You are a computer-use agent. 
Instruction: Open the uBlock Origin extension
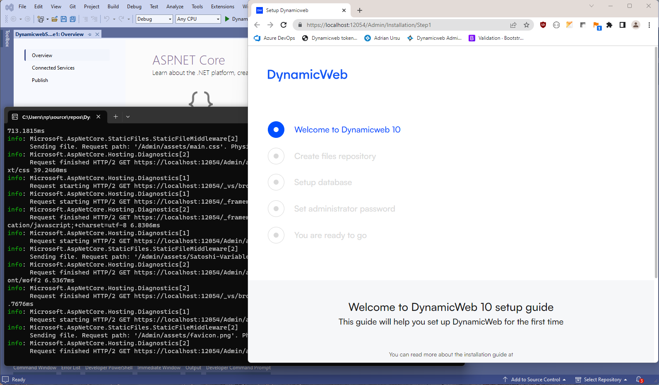tap(543, 25)
